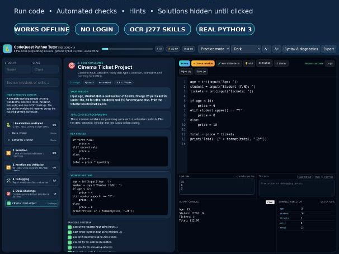The image size is (339, 254).
Task: Open the Hello, Coder! mission
Action: click(31, 133)
